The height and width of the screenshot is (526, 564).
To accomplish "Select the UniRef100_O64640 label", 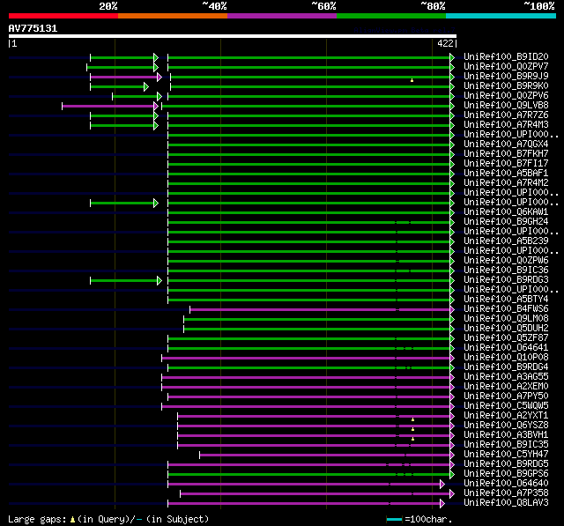I will click(x=506, y=484).
